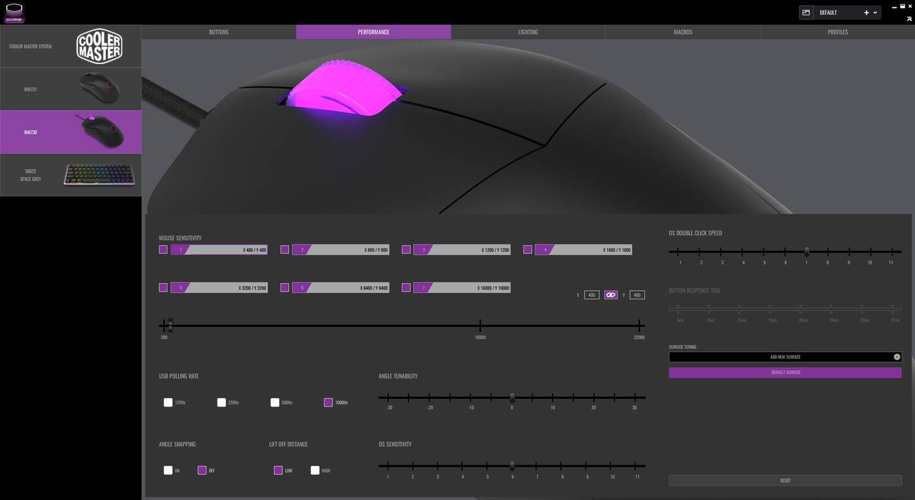
Task: Open the Cooler Master System entry
Action: [x=71, y=46]
